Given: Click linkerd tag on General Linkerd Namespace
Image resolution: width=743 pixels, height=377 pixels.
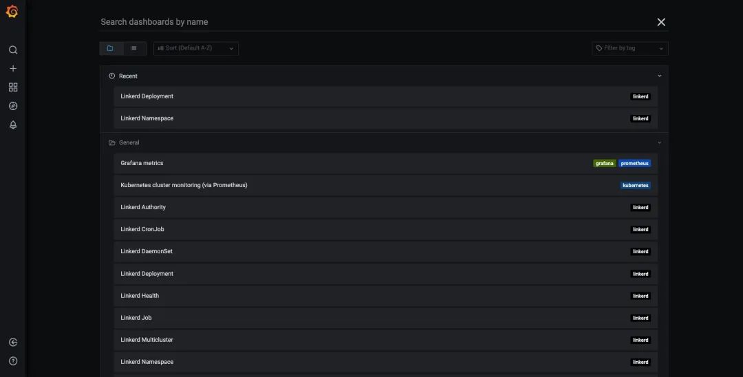Looking at the screenshot, I should 640,363.
